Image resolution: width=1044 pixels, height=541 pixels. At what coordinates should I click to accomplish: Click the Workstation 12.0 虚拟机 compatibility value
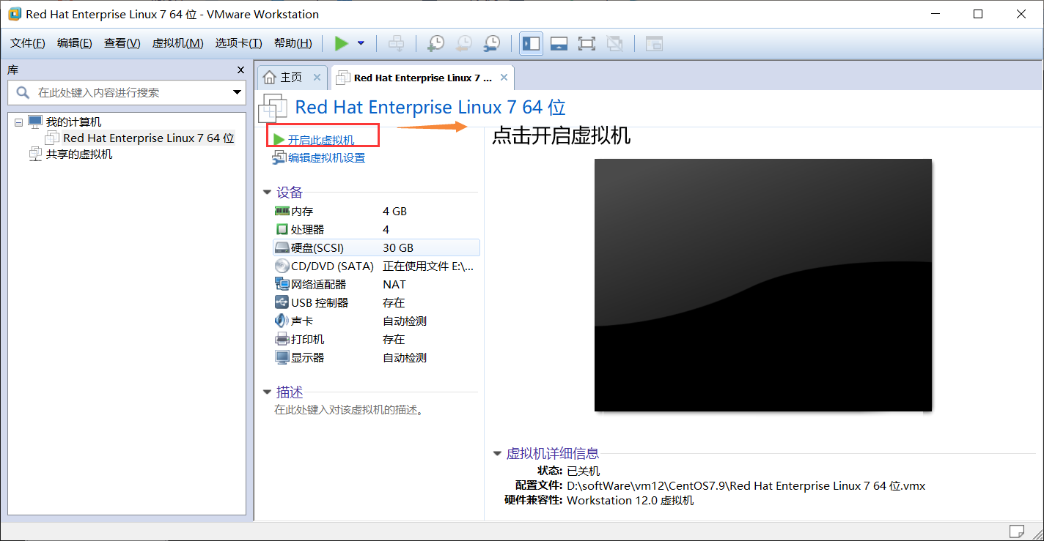pyautogui.click(x=631, y=500)
